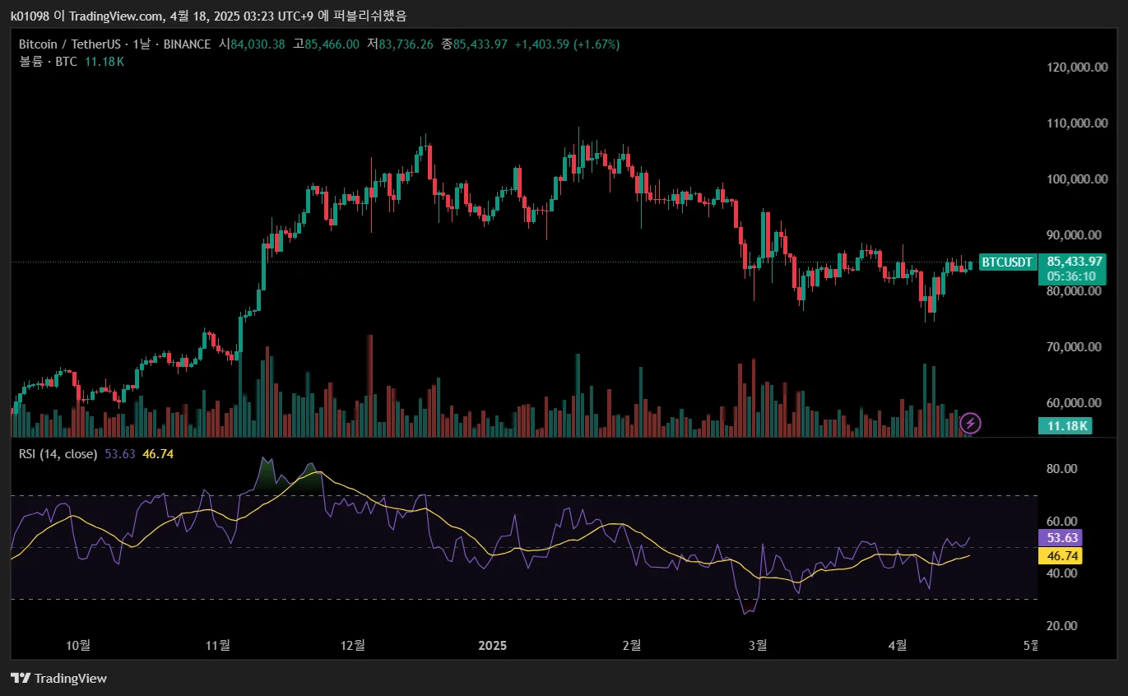Click the 11월 time axis label
This screenshot has width=1128, height=696.
tap(218, 646)
